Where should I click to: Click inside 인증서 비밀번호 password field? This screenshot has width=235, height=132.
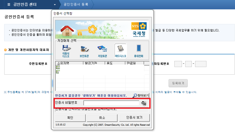coord(111,103)
